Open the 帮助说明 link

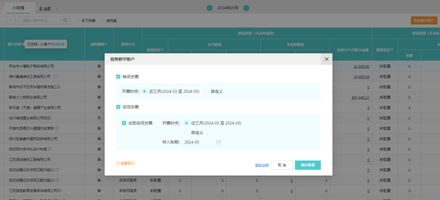pos(262,165)
